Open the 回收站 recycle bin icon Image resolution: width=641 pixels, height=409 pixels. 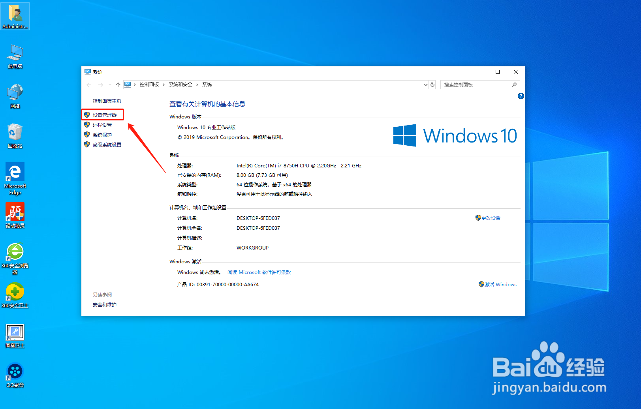(x=15, y=136)
